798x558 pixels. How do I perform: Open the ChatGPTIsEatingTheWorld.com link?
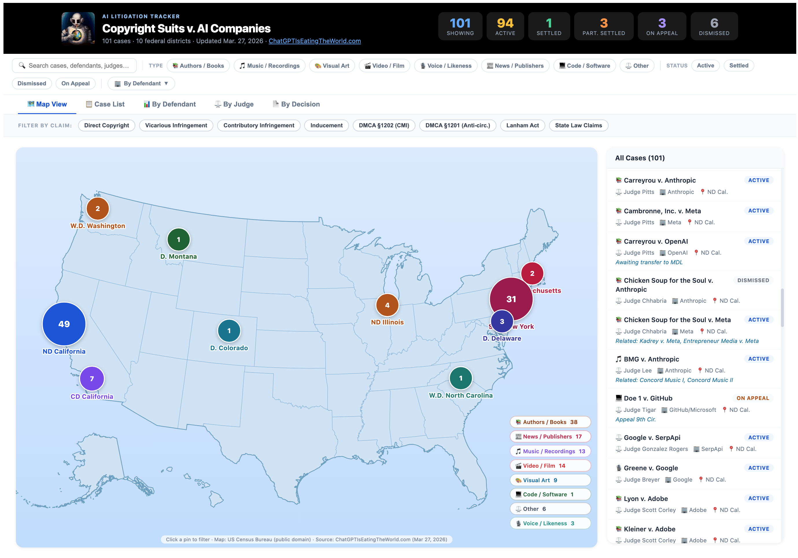click(x=315, y=41)
